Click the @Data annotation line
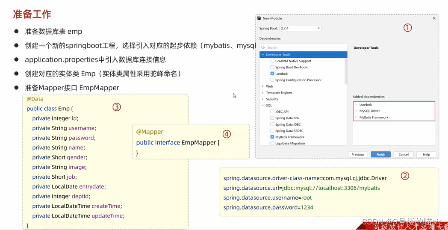448x230 pixels. 35,99
